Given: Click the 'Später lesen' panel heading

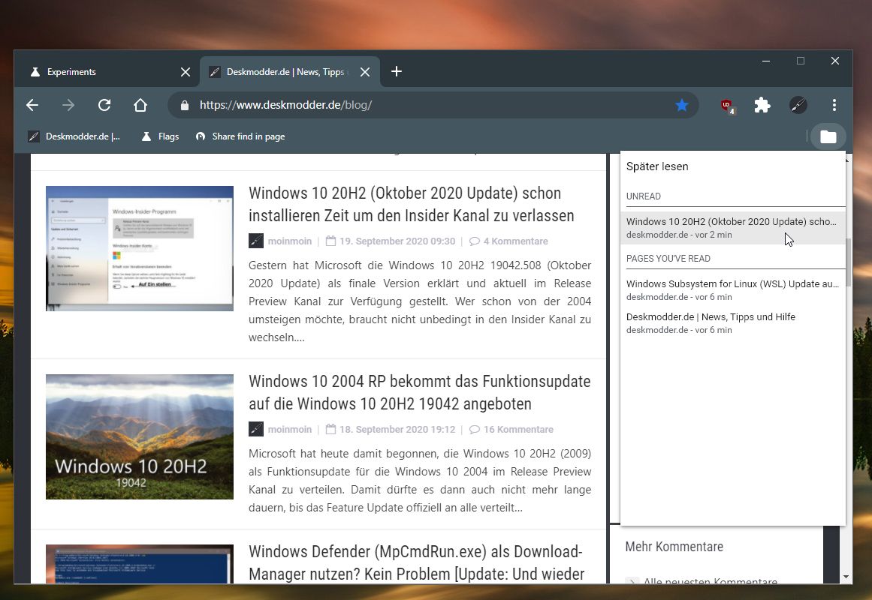Looking at the screenshot, I should (657, 166).
